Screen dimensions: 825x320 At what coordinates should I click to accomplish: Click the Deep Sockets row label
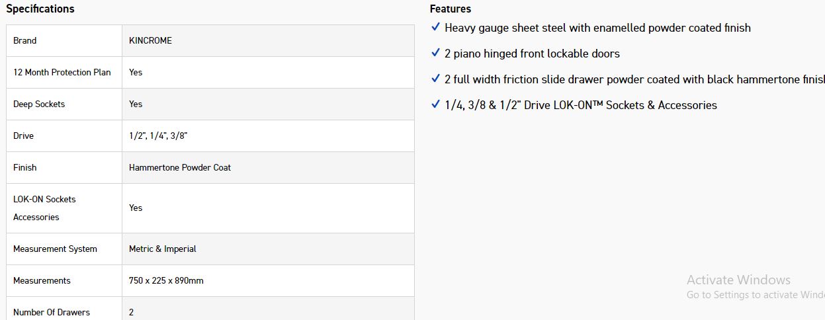click(39, 104)
